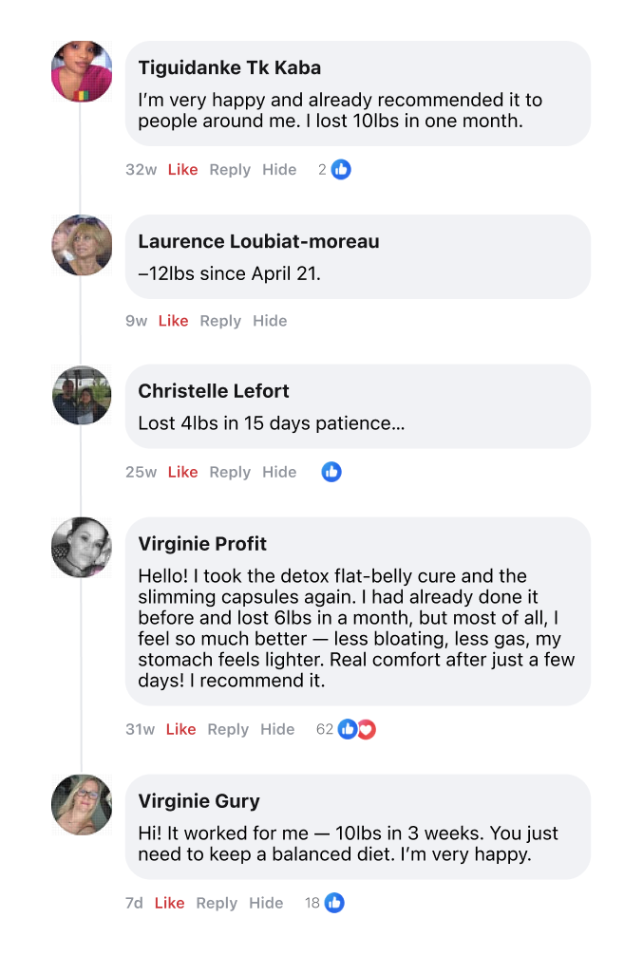
Task: Like Tiguidanke Tk Kaba's comment
Action: (x=182, y=170)
